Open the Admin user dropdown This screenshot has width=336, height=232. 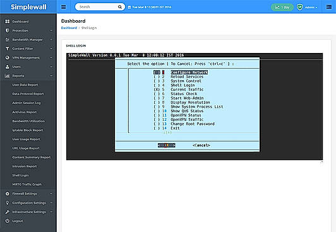(311, 8)
